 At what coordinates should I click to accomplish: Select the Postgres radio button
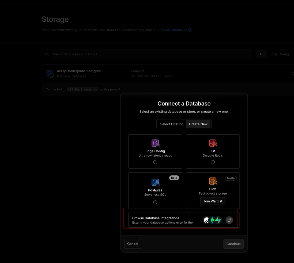tap(155, 202)
